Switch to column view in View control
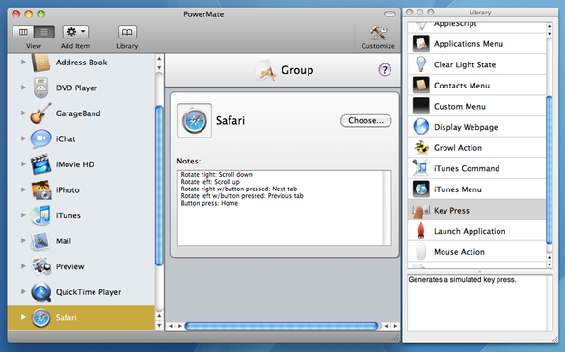 coord(23,32)
